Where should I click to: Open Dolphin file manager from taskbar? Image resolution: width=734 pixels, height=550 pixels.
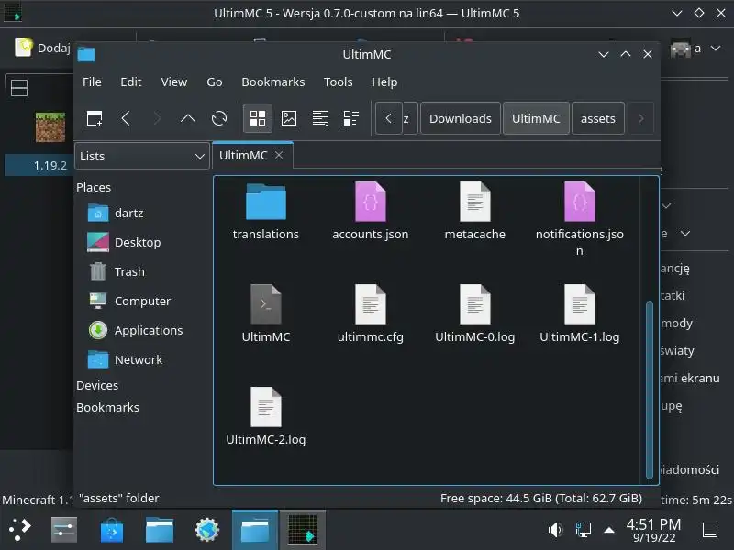pos(159,530)
